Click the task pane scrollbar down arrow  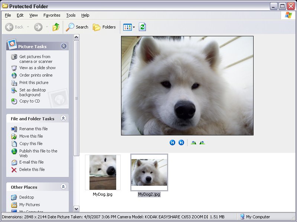coord(76,209)
